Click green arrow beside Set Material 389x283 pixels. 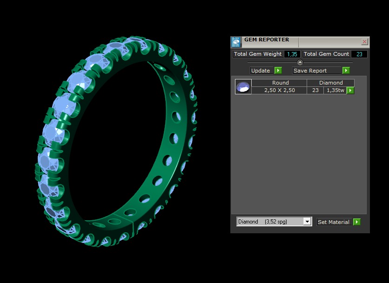(357, 222)
